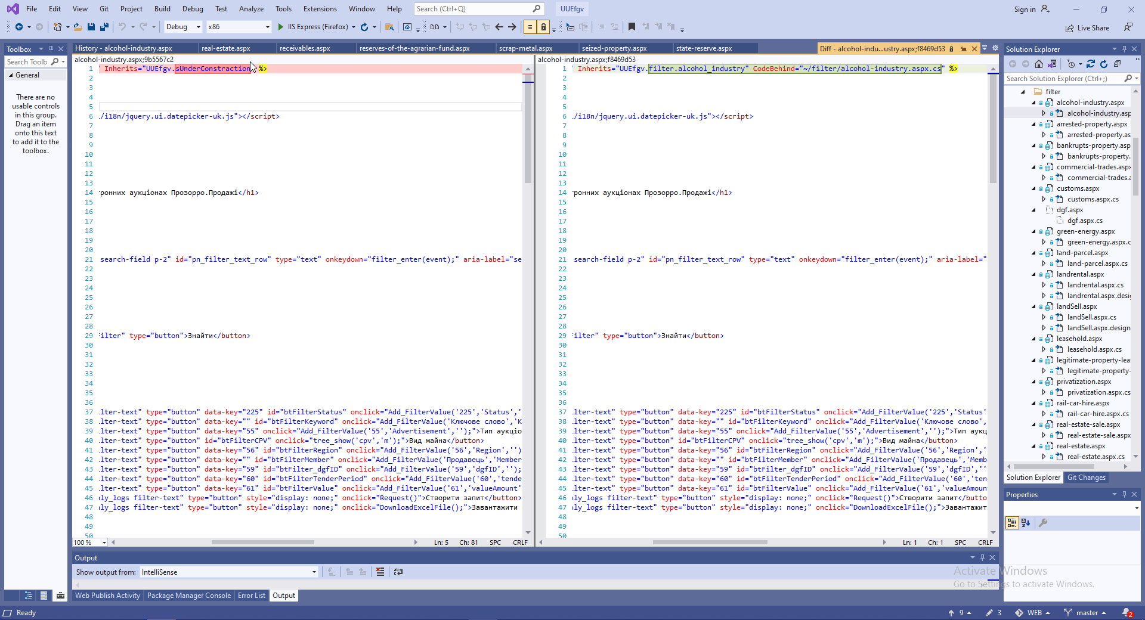Click the Send Feedback icon at top right

(x=1128, y=27)
